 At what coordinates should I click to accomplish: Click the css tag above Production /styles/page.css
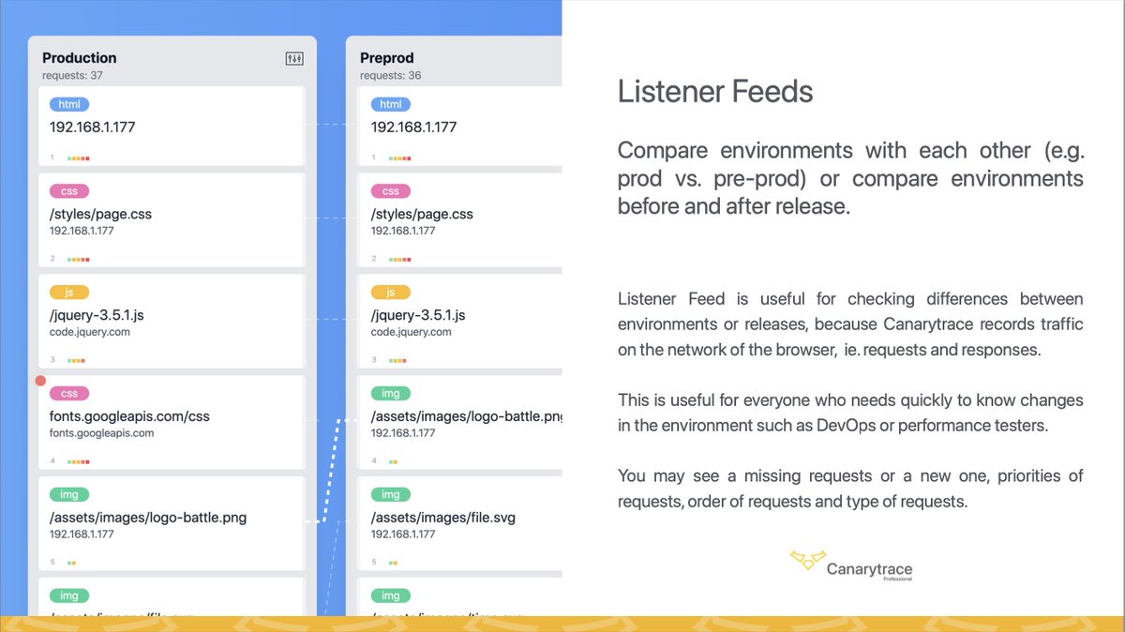tap(69, 191)
